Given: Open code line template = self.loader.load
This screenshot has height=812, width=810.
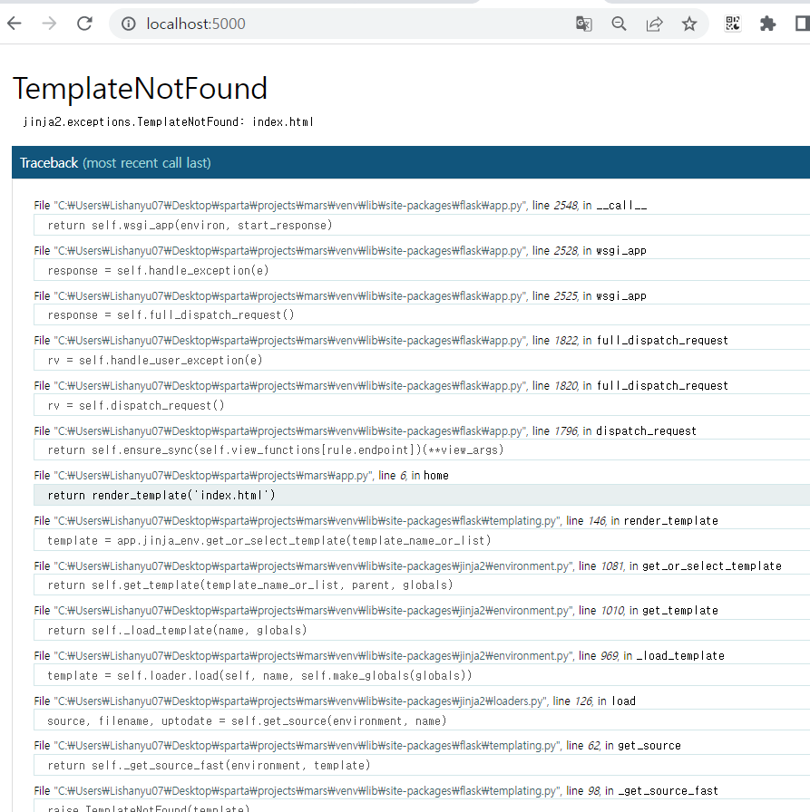Looking at the screenshot, I should (x=422, y=676).
